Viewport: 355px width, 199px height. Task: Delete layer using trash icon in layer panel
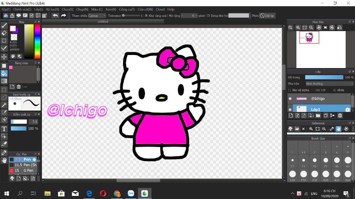(x=340, y=116)
